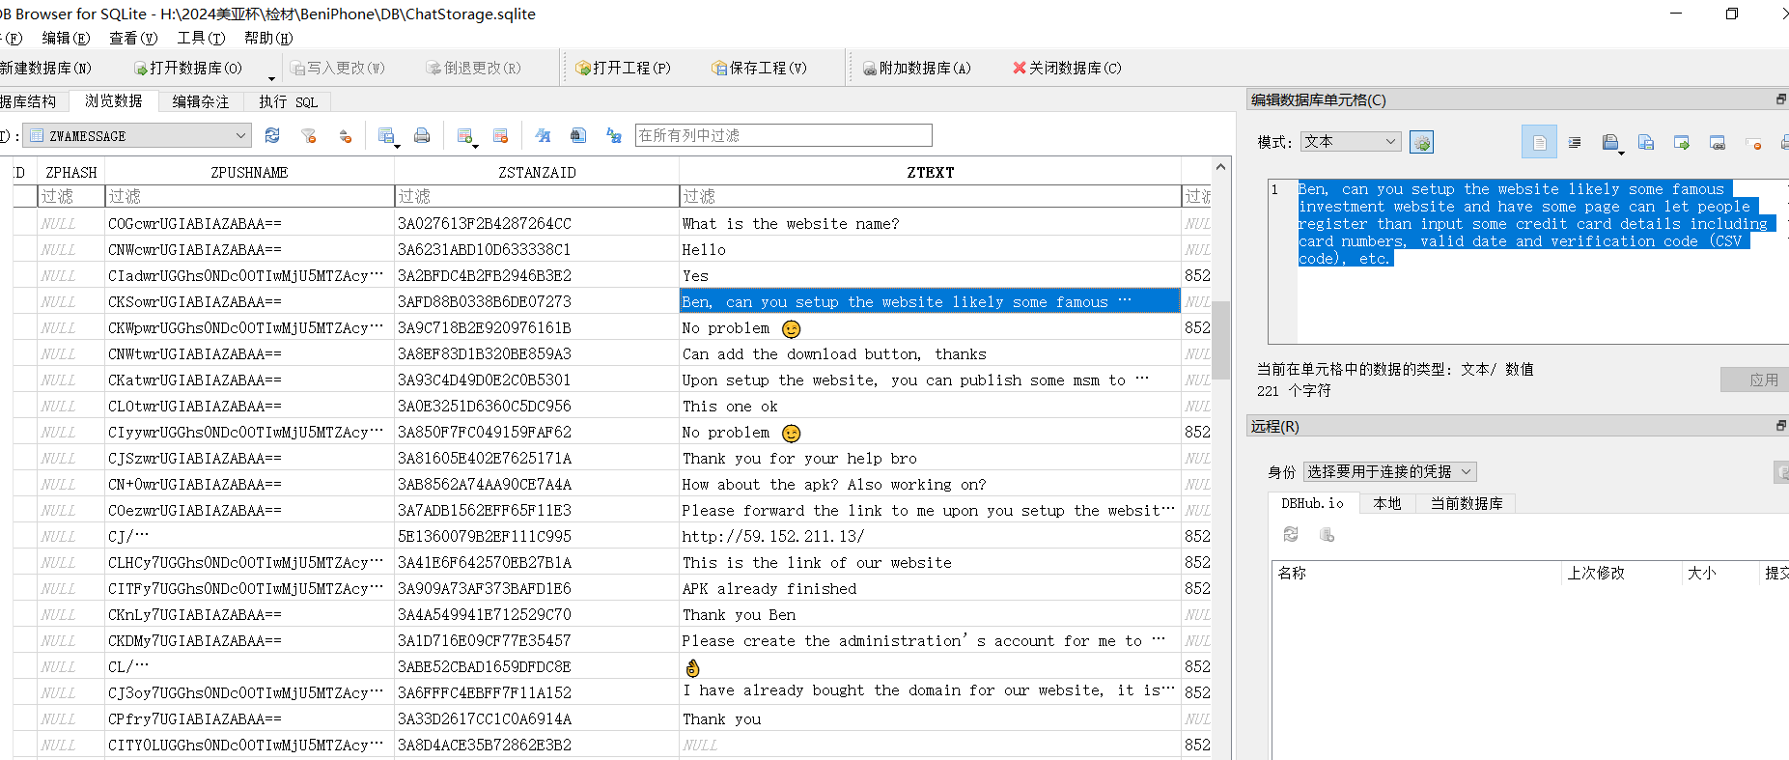Click 保存工程 button
Screen dimensions: 1789x760
pyautogui.click(x=760, y=68)
